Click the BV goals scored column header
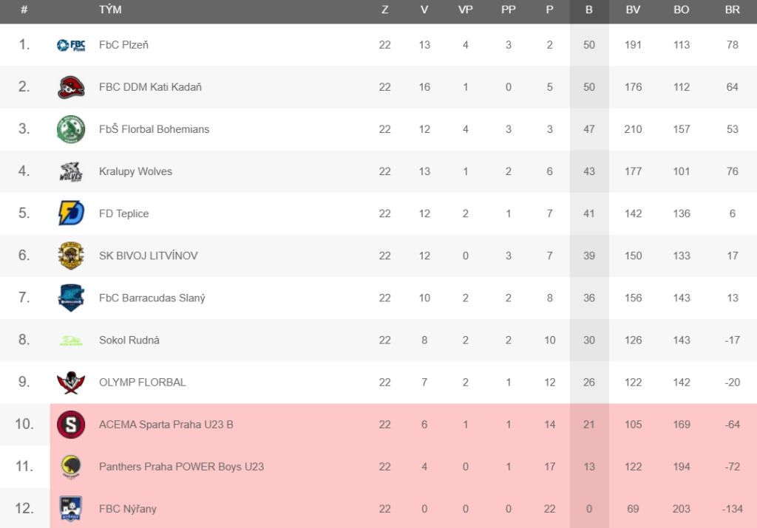This screenshot has height=528, width=757. pyautogui.click(x=633, y=10)
